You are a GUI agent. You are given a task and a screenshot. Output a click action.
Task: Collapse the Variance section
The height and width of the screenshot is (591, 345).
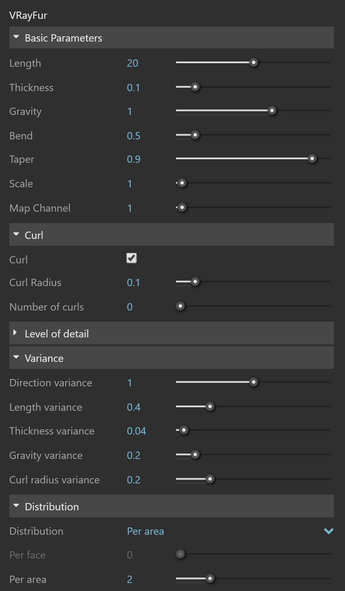pos(16,357)
